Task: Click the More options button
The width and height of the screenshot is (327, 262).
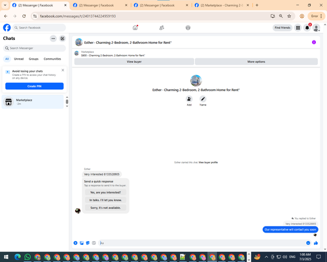Action: tap(256, 62)
